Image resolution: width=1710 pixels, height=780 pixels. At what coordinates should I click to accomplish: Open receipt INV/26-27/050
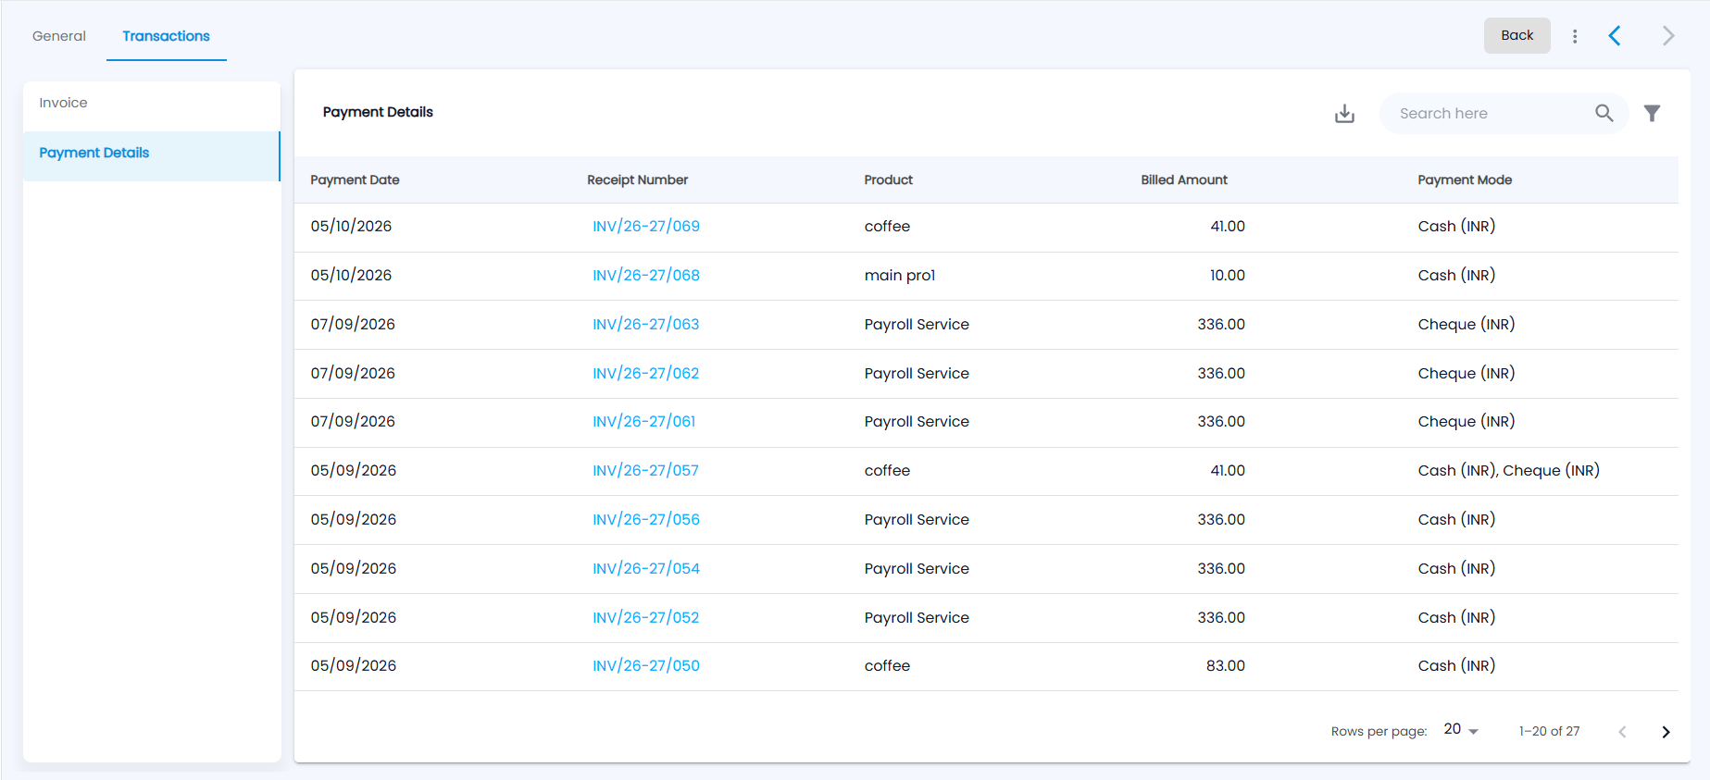[x=646, y=666]
